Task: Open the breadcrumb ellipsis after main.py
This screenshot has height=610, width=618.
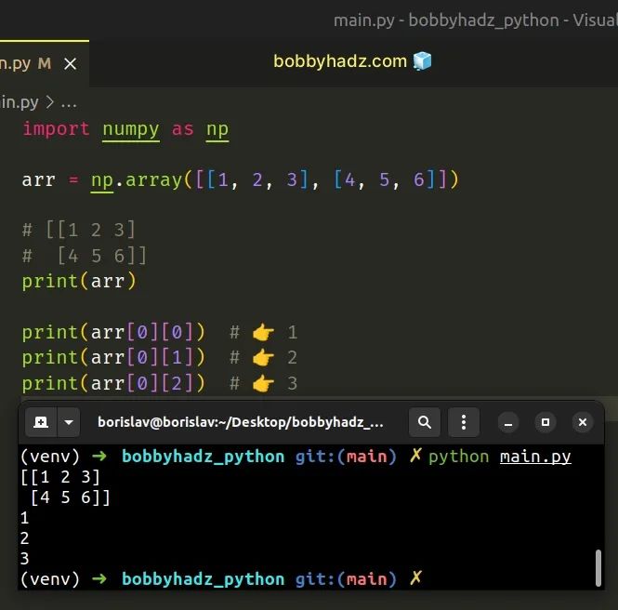Action: tap(69, 103)
